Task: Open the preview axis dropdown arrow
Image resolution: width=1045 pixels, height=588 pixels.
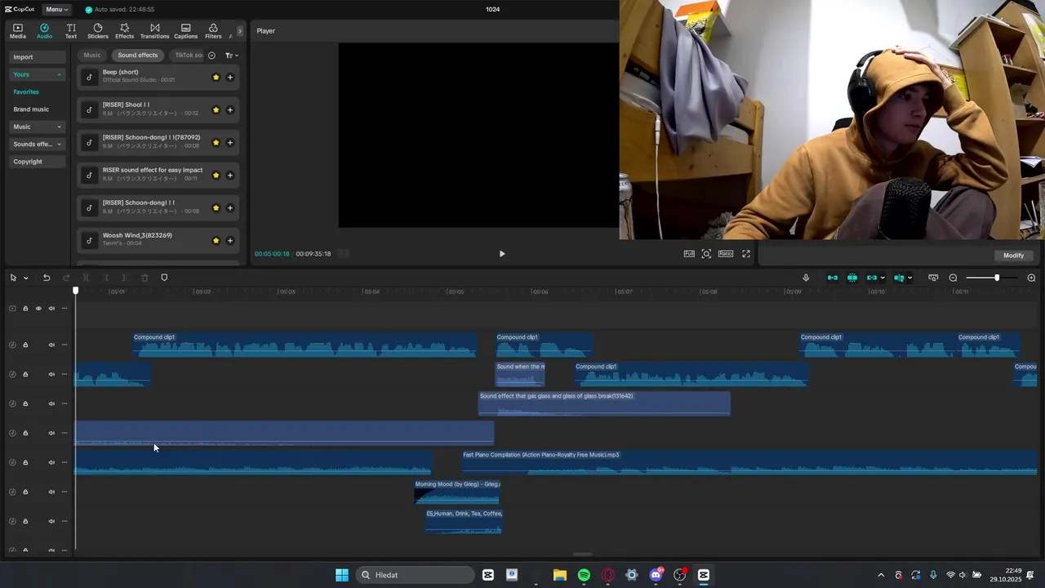Action: coord(909,278)
